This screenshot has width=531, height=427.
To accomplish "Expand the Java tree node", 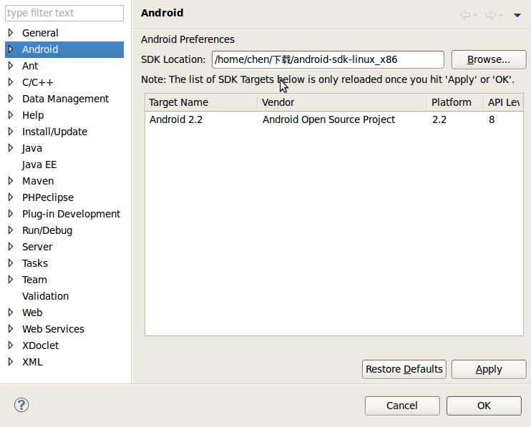I will (x=11, y=148).
